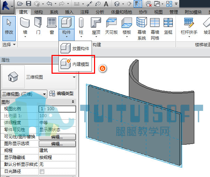This screenshot has width=210, height=177.
Task: Open the 三维视图 type selector dropdown
Action: click(74, 77)
